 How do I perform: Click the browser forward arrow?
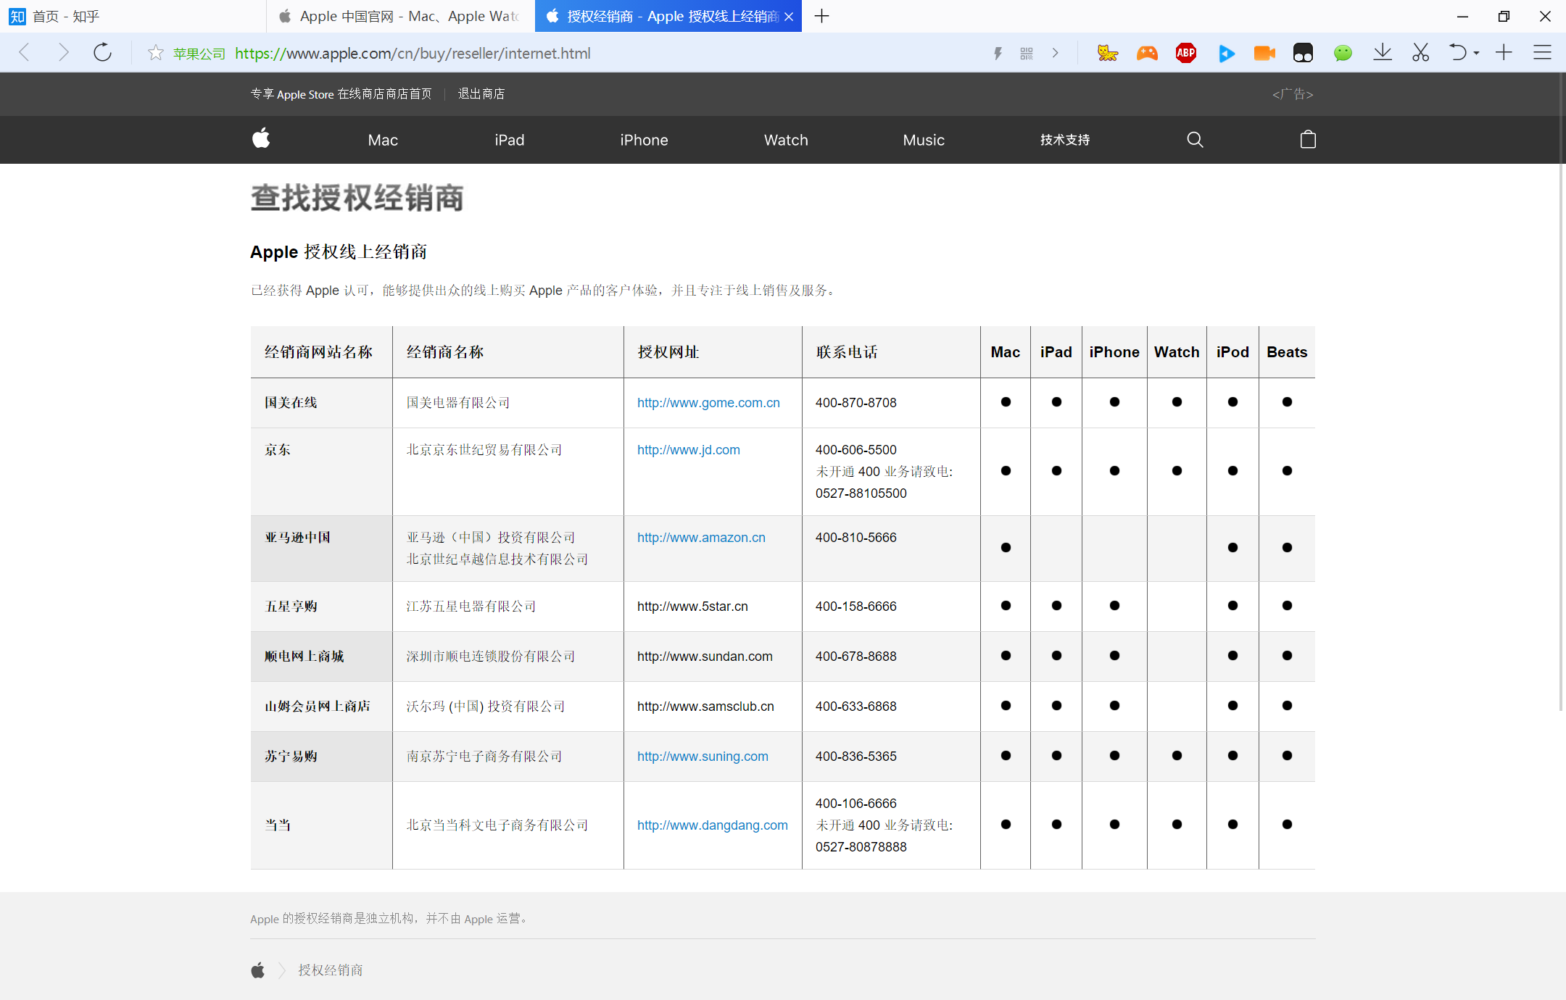coord(64,52)
